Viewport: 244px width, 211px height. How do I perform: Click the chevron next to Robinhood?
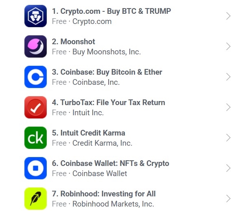(228, 199)
